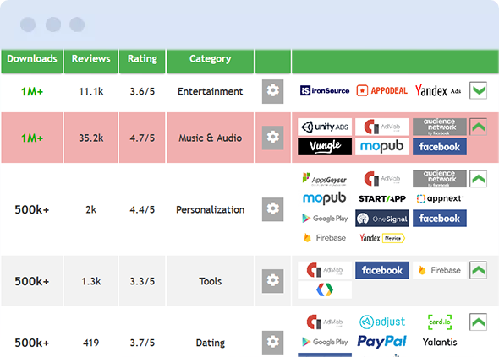Click the PayPal logo
499x357 pixels.
click(x=382, y=342)
